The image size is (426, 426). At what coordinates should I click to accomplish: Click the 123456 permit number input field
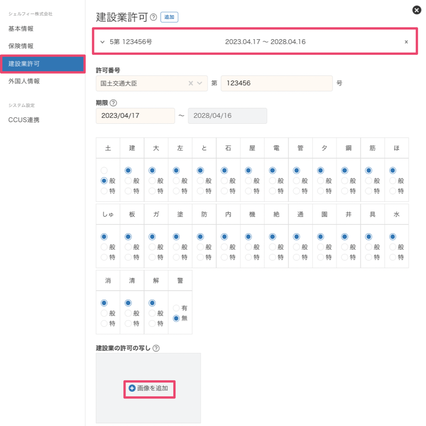[x=276, y=83]
